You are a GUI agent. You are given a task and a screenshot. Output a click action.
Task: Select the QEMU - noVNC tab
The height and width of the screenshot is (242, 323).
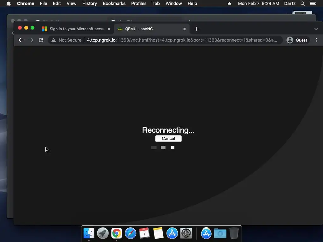coord(151,29)
